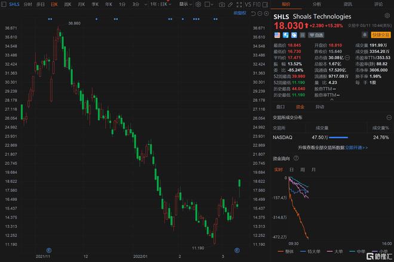Open the quote panel settings hexagon icon

387,16
